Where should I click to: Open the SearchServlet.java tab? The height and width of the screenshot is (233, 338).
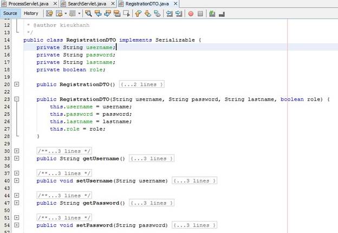pyautogui.click(x=87, y=4)
